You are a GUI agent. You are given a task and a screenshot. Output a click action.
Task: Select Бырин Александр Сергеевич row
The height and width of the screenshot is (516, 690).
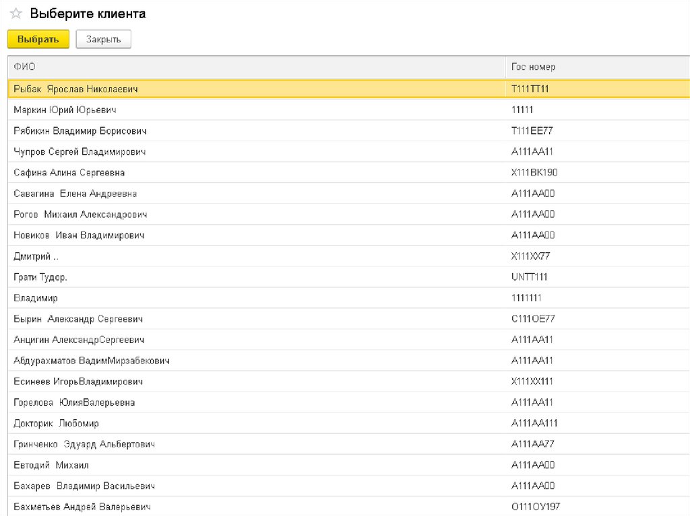(x=78, y=319)
